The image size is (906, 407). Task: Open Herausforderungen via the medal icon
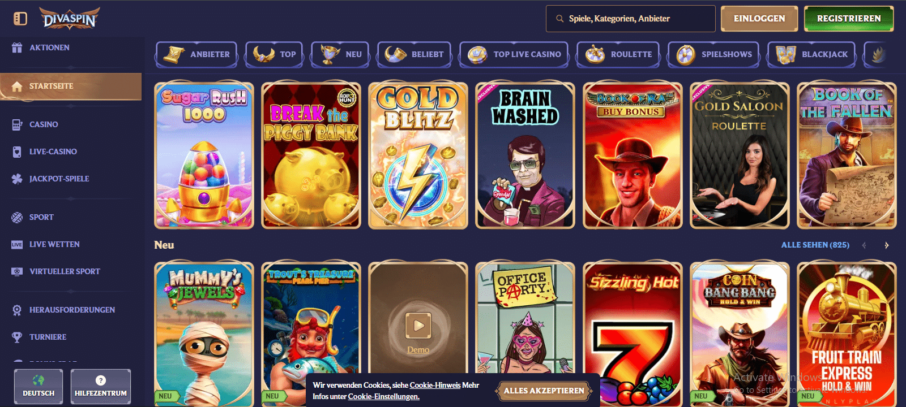17,310
